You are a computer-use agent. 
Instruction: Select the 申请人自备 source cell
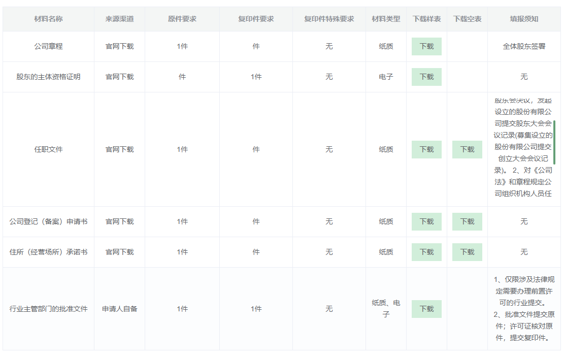click(x=119, y=309)
